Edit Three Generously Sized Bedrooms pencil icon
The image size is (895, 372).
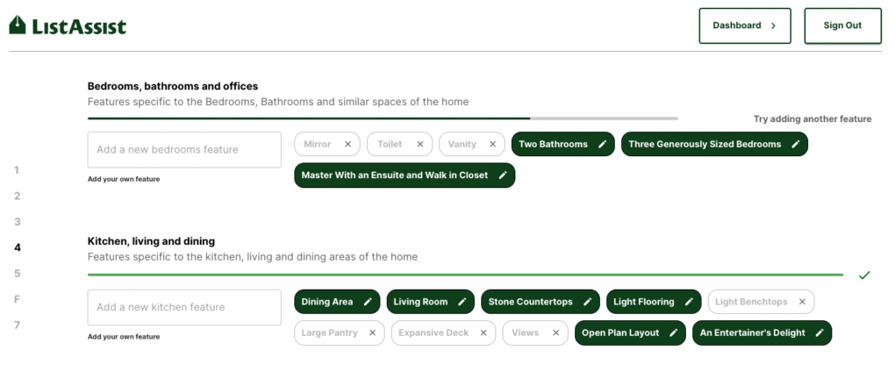795,145
